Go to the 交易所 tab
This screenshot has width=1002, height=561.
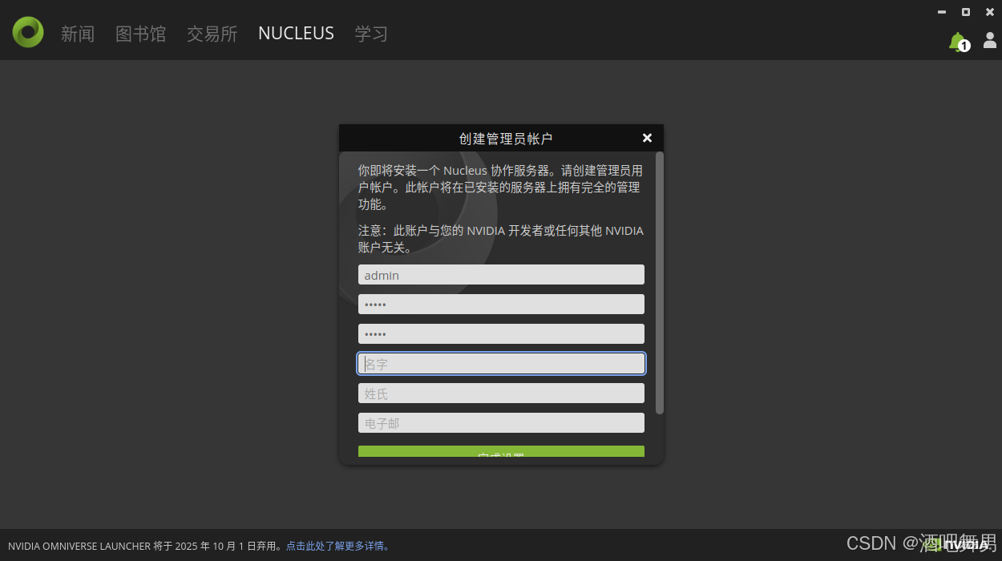click(x=212, y=34)
